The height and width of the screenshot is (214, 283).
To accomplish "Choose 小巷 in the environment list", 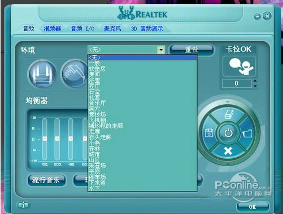I will pos(142,143).
